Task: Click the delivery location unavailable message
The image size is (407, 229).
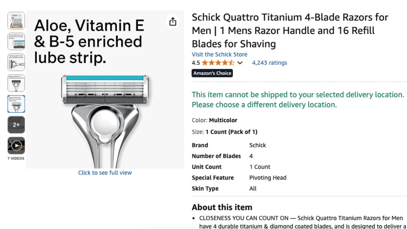Action: pyautogui.click(x=298, y=100)
